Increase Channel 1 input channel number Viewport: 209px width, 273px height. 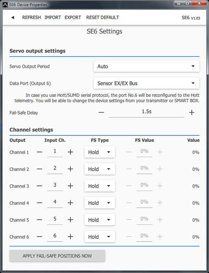click(x=70, y=152)
